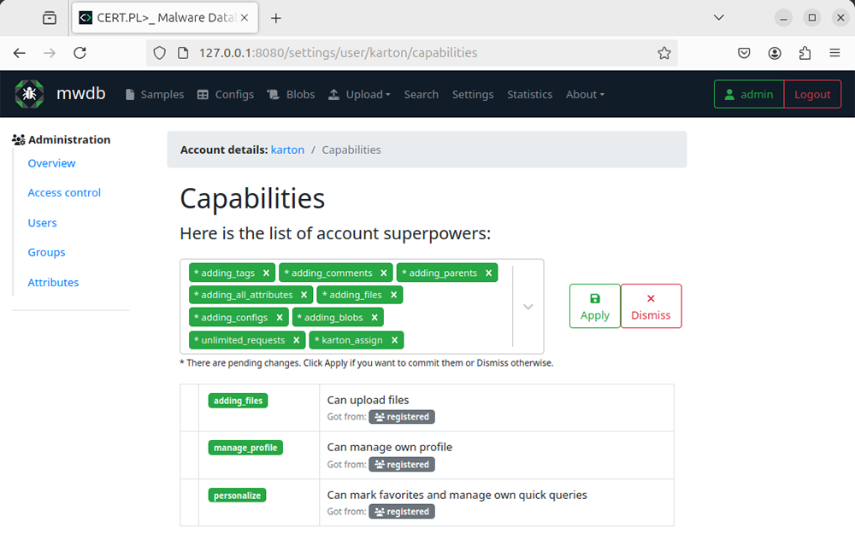This screenshot has width=855, height=534.
Task: Remove the karton_assign capability tag
Action: click(394, 340)
